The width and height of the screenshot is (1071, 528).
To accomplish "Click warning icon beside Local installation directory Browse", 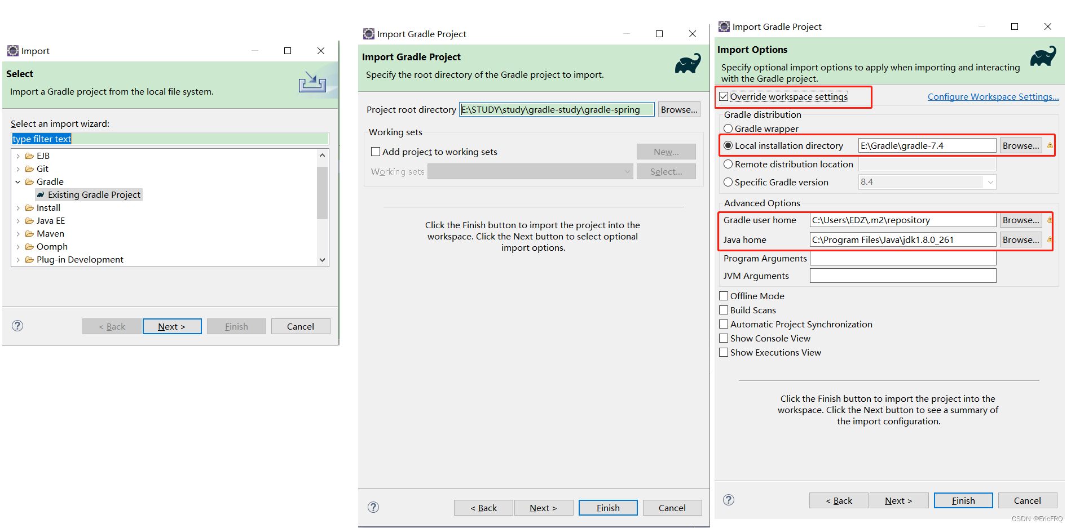I will point(1050,145).
